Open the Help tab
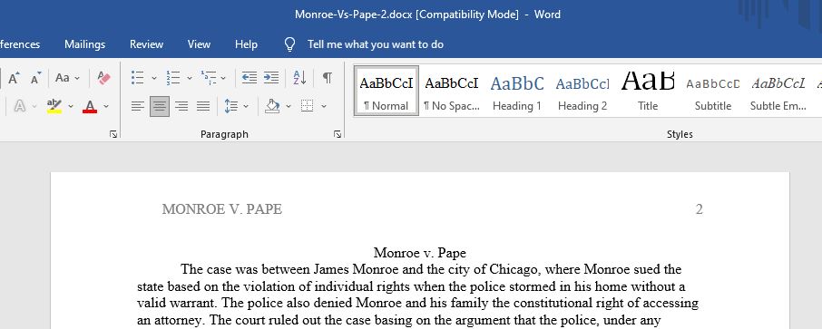 pyautogui.click(x=247, y=44)
